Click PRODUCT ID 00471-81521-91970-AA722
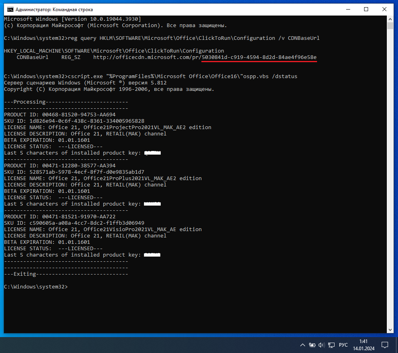Image resolution: width=398 pixels, height=353 pixels. (x=60, y=217)
